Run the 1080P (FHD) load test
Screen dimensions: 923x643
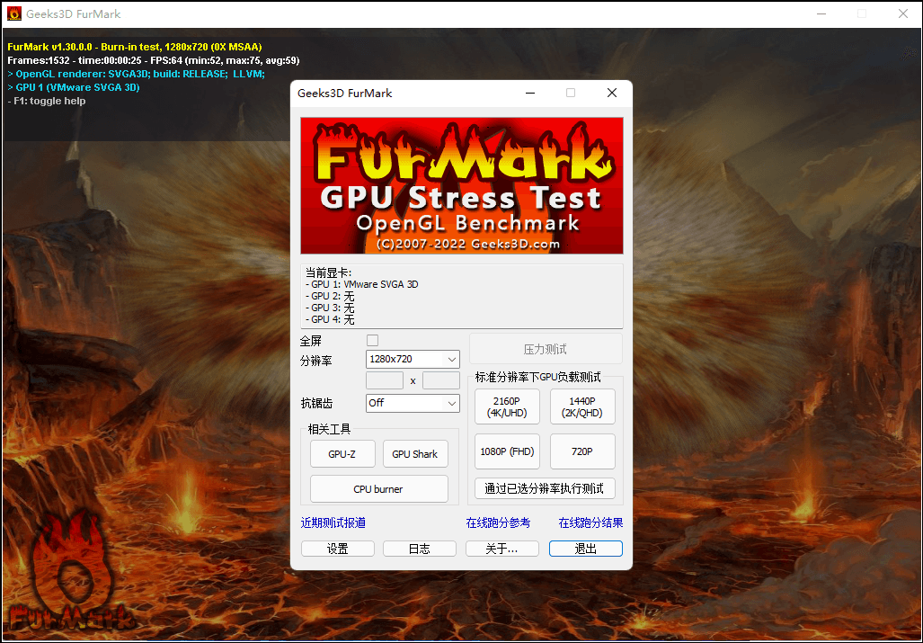coord(507,451)
